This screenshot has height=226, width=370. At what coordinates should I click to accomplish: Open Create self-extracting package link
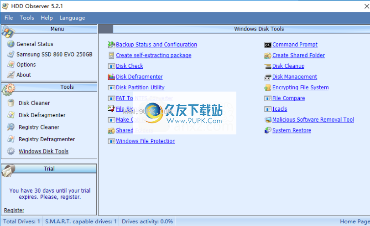153,56
